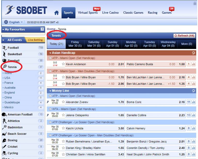Screen dimensions: 198x159
Task: Click the padlock icon at top right
Action: tap(195, 3)
